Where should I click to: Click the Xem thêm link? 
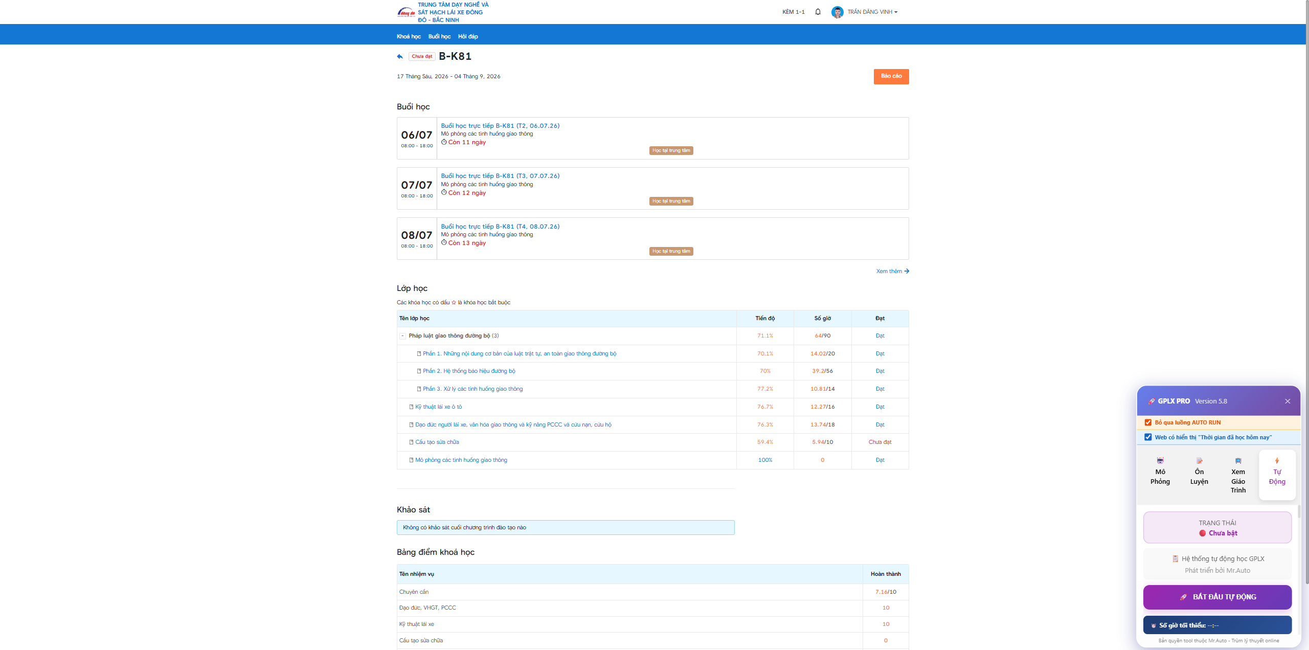click(892, 271)
